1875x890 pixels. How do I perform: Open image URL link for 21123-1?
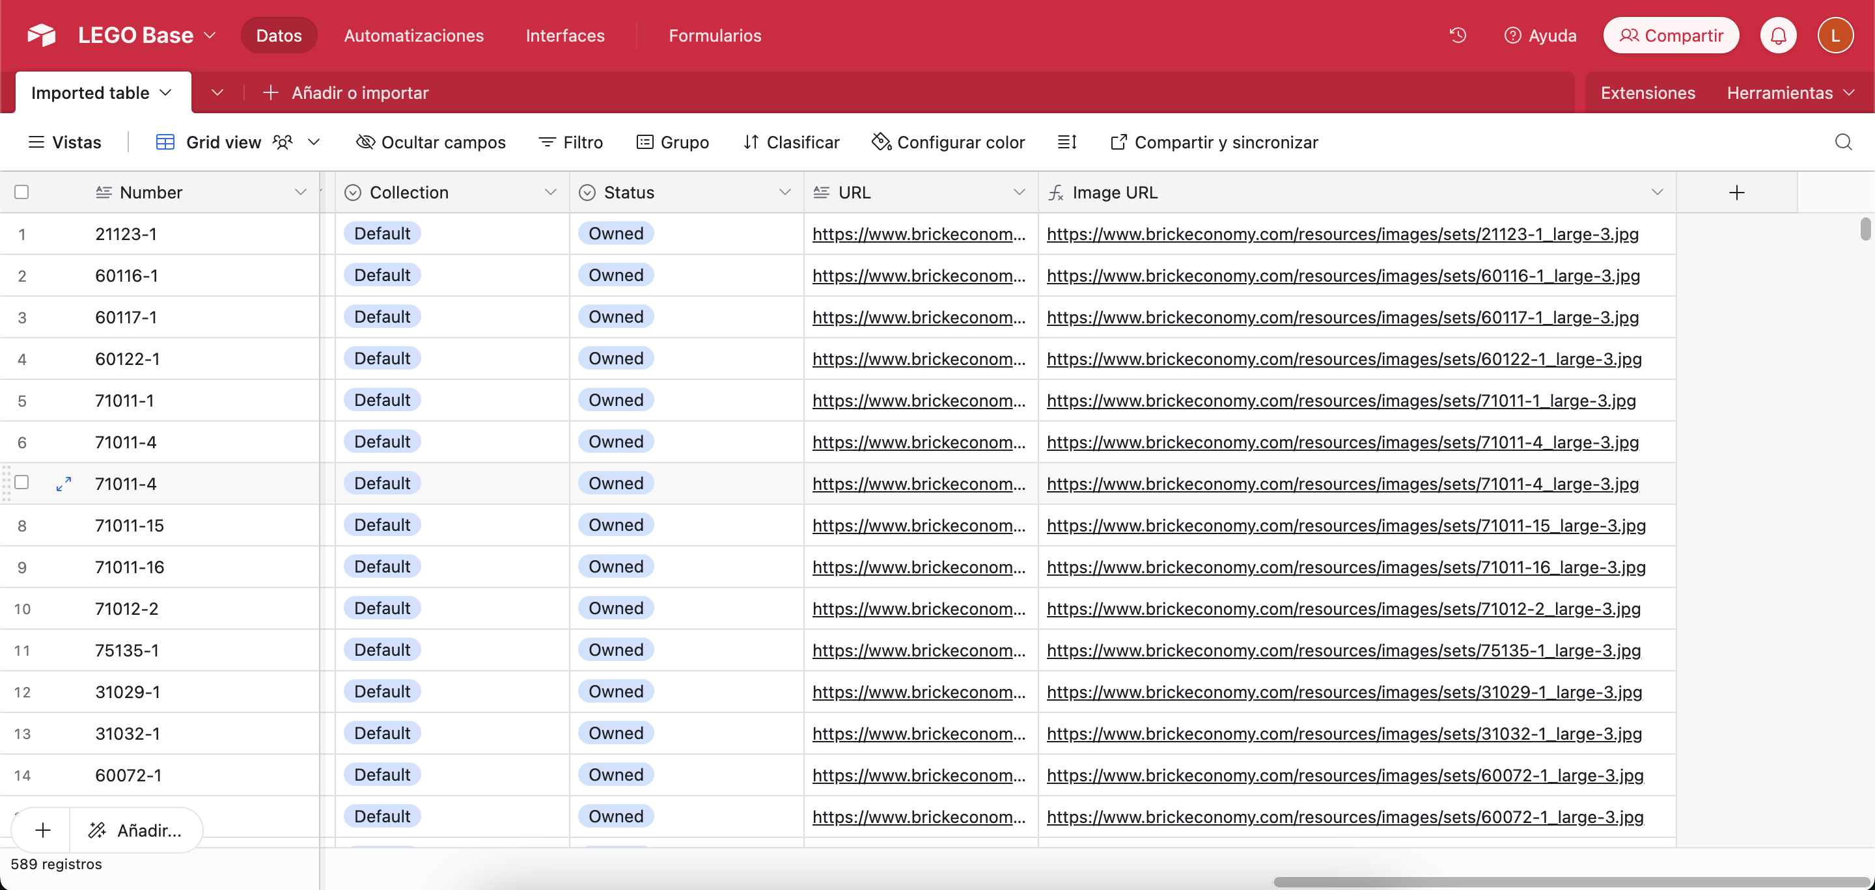[1342, 234]
